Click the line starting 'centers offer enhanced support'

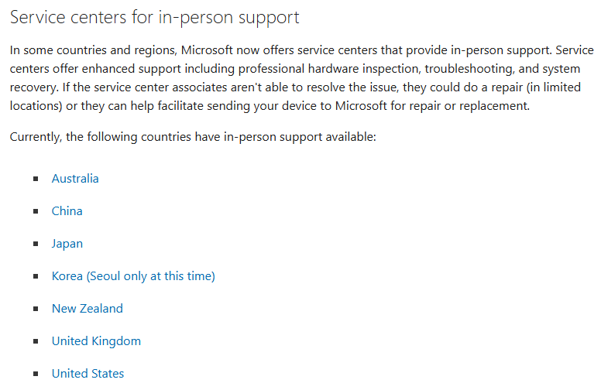click(295, 69)
